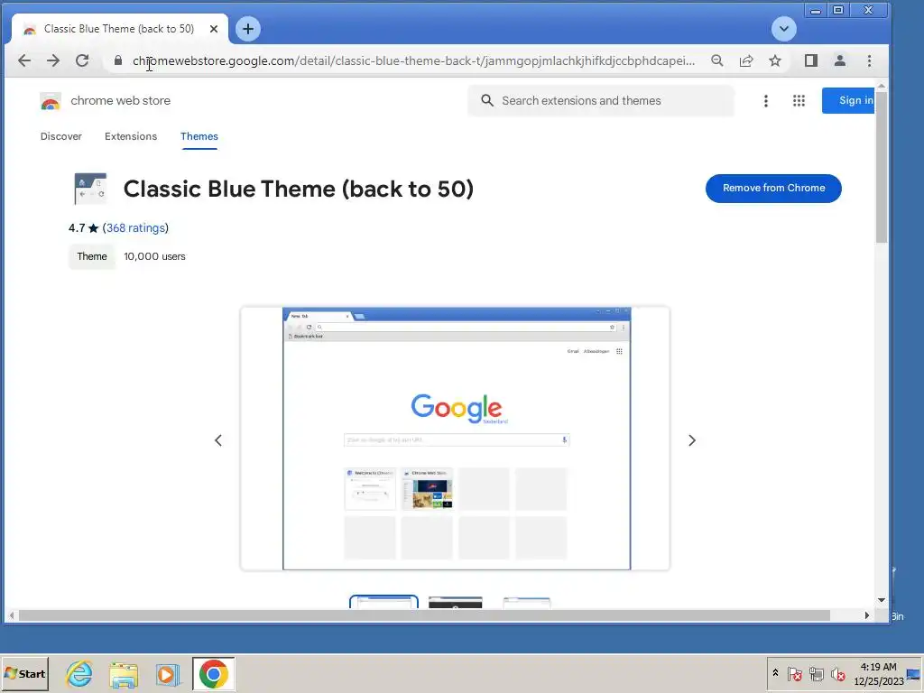Open the Chrome side panel icon

click(x=811, y=60)
